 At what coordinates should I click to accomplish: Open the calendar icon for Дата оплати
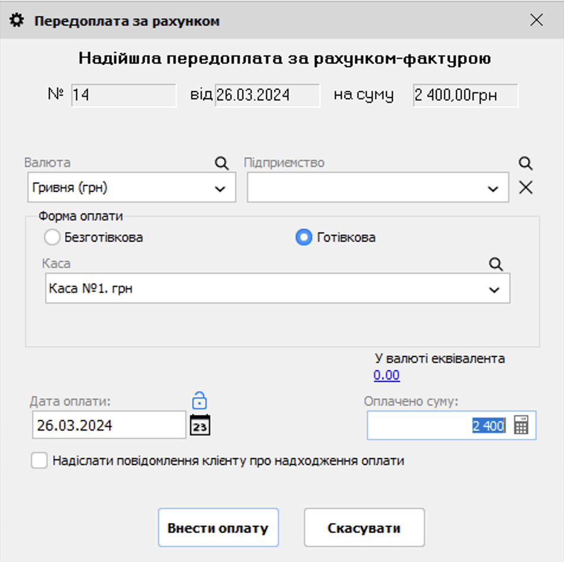click(x=199, y=424)
